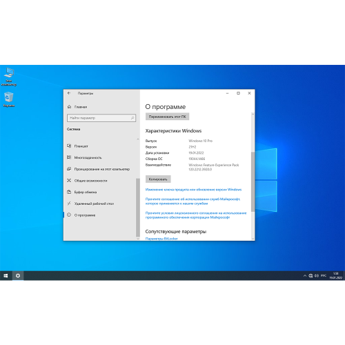Click the Сопутствующие параметры heading
This screenshot has height=345, width=345.
(x=176, y=231)
